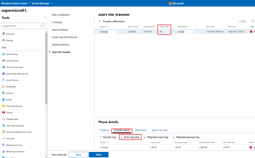
Task: Click the Next button
Action: (x=99, y=155)
